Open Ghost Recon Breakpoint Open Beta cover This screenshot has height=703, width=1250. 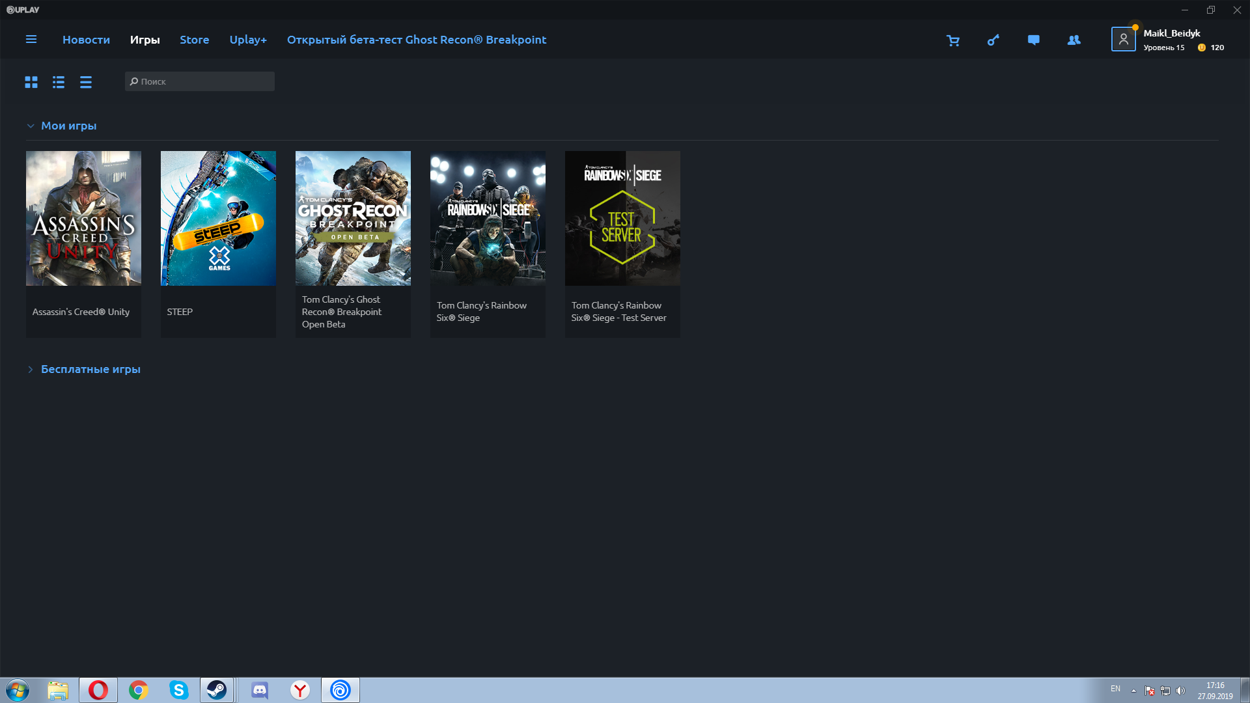pyautogui.click(x=353, y=218)
